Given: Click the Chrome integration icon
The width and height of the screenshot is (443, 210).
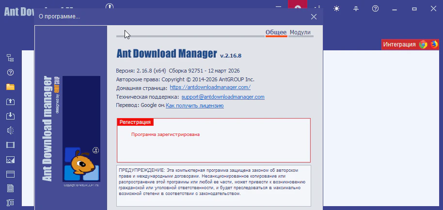Looking at the screenshot, I should (423, 45).
